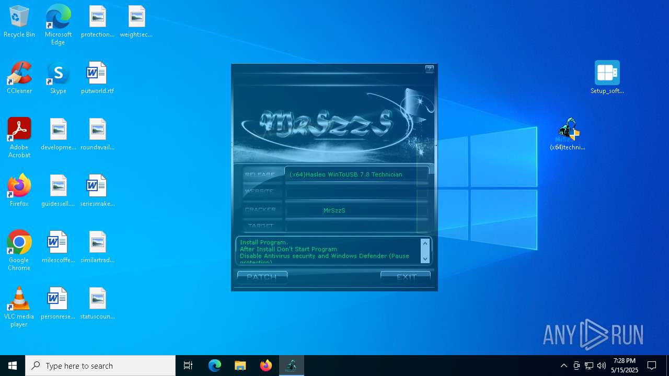Select the weightsec image file icon
Screen dimensions: 669x376
click(136, 22)
